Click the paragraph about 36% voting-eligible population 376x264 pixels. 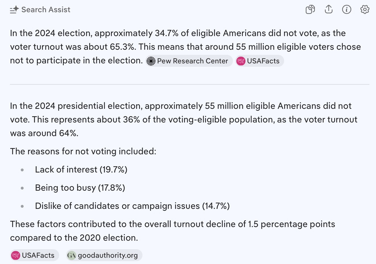click(x=182, y=119)
